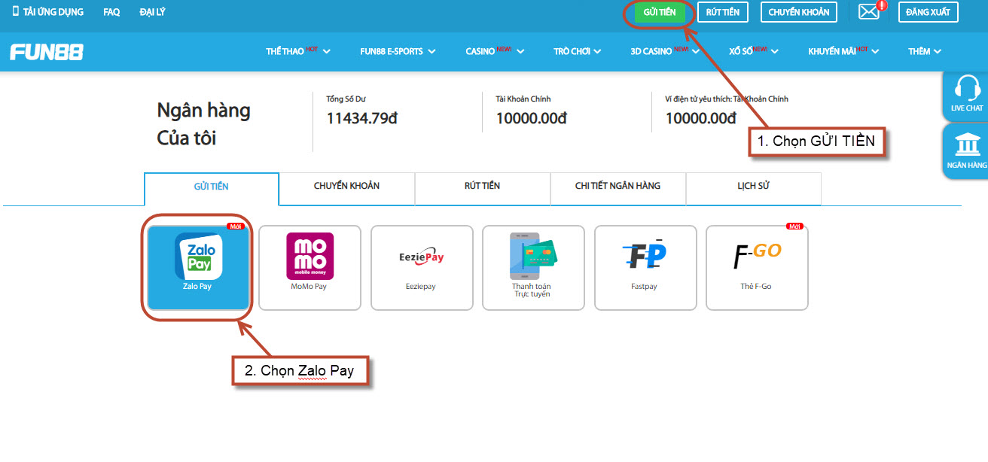
Task: Click the RÚT TIỀN header button
Action: pos(723,12)
